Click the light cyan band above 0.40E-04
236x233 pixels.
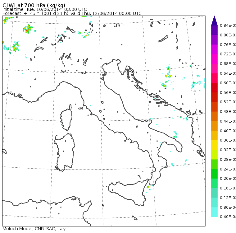pyautogui.click(x=214, y=212)
